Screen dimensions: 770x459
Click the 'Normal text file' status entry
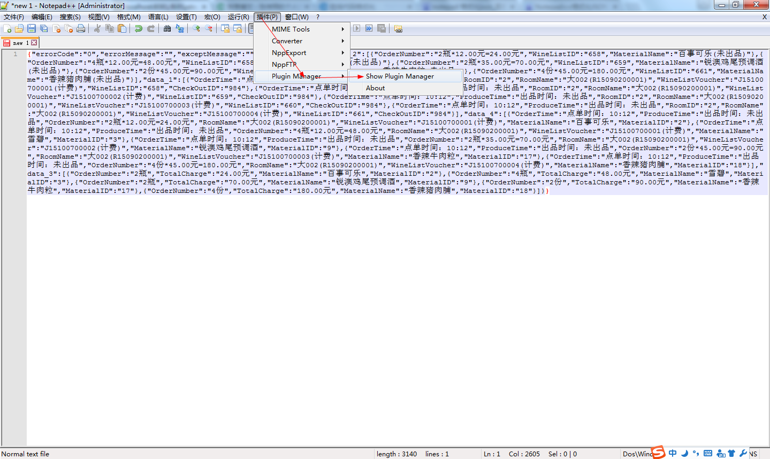click(x=25, y=454)
